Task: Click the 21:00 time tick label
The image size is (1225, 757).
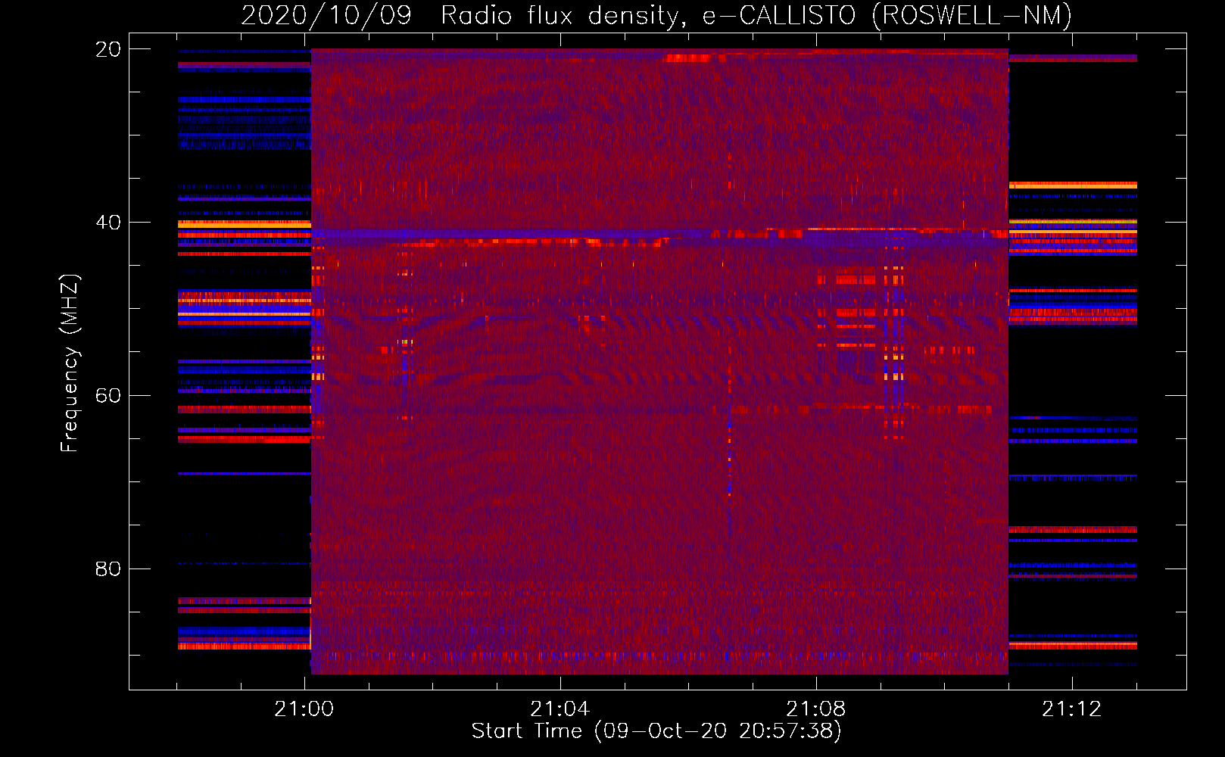Action: [304, 709]
